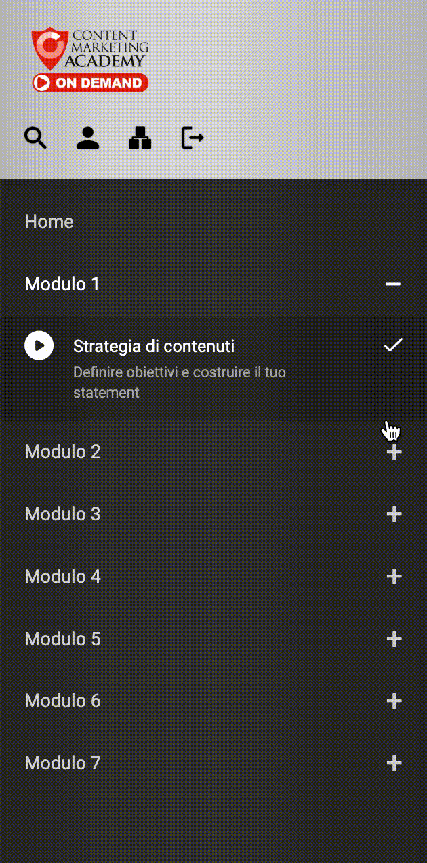Expand Modulo 7 with the plus icon
Screen dimensions: 427x863
(394, 763)
